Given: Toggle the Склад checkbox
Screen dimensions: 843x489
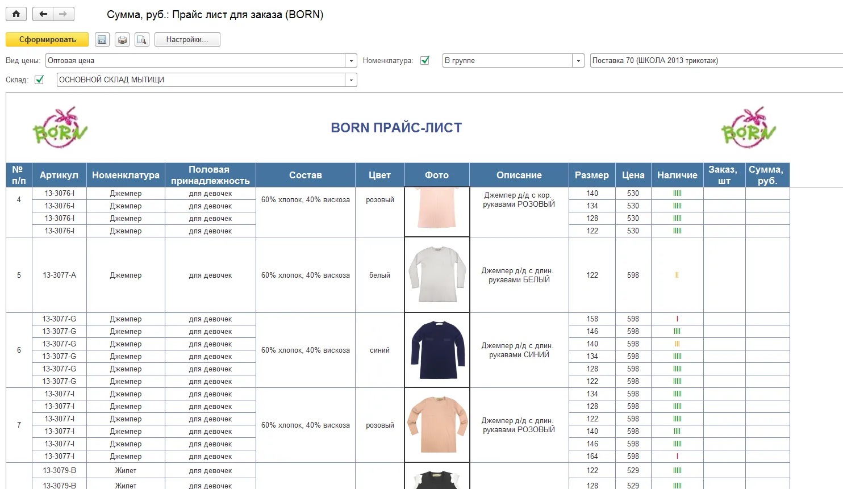Looking at the screenshot, I should (39, 80).
